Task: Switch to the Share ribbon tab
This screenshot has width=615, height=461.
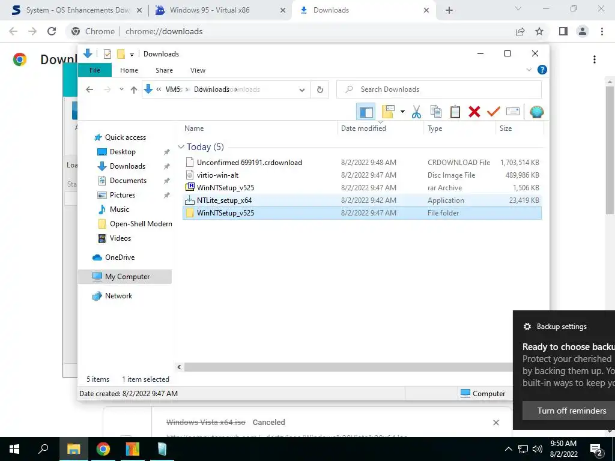Action: pos(164,70)
